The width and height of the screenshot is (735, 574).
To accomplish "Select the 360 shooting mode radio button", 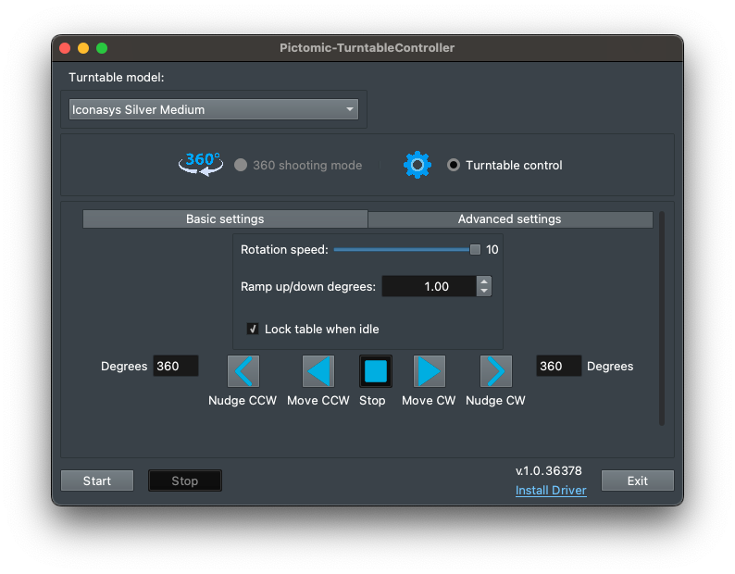I will [x=241, y=165].
